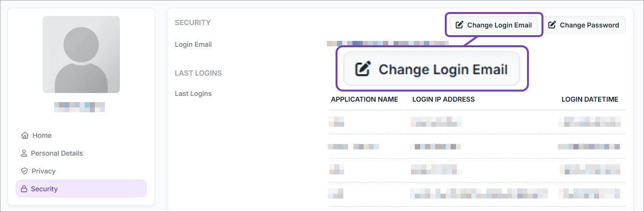644x212 pixels.
Task: Click the Personal Details person icon
Action: 24,153
